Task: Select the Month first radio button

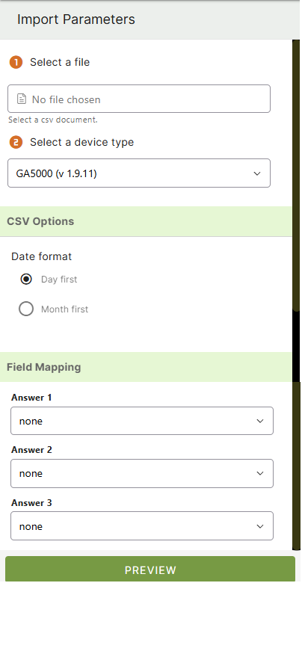Action: (x=26, y=309)
